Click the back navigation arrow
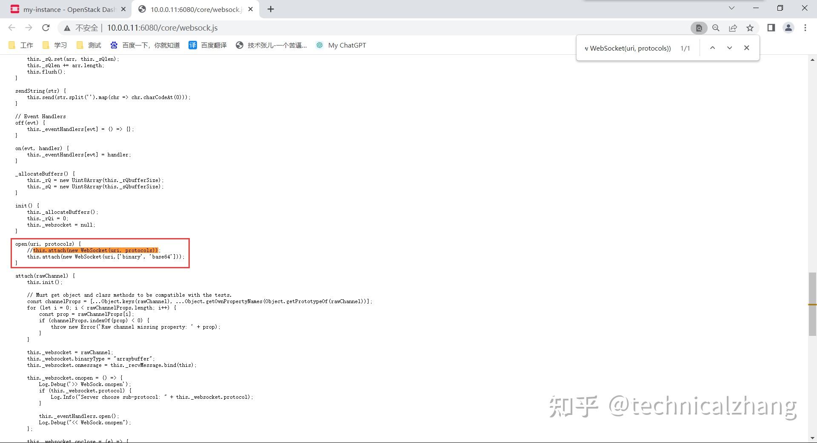Image resolution: width=817 pixels, height=443 pixels. coord(11,28)
